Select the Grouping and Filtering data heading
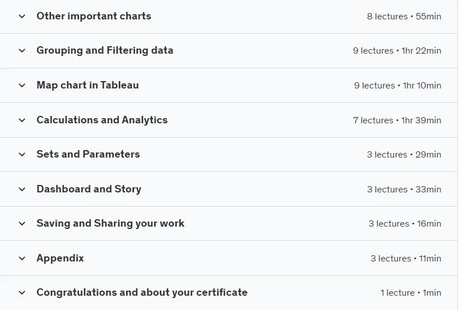This screenshot has width=459, height=310. pos(105,50)
